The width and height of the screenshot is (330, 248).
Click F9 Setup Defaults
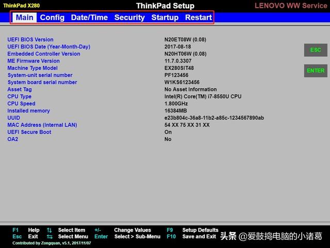click(192, 230)
